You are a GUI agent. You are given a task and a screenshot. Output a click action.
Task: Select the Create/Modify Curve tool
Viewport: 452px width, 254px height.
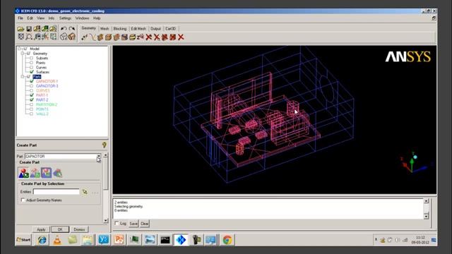(93, 37)
